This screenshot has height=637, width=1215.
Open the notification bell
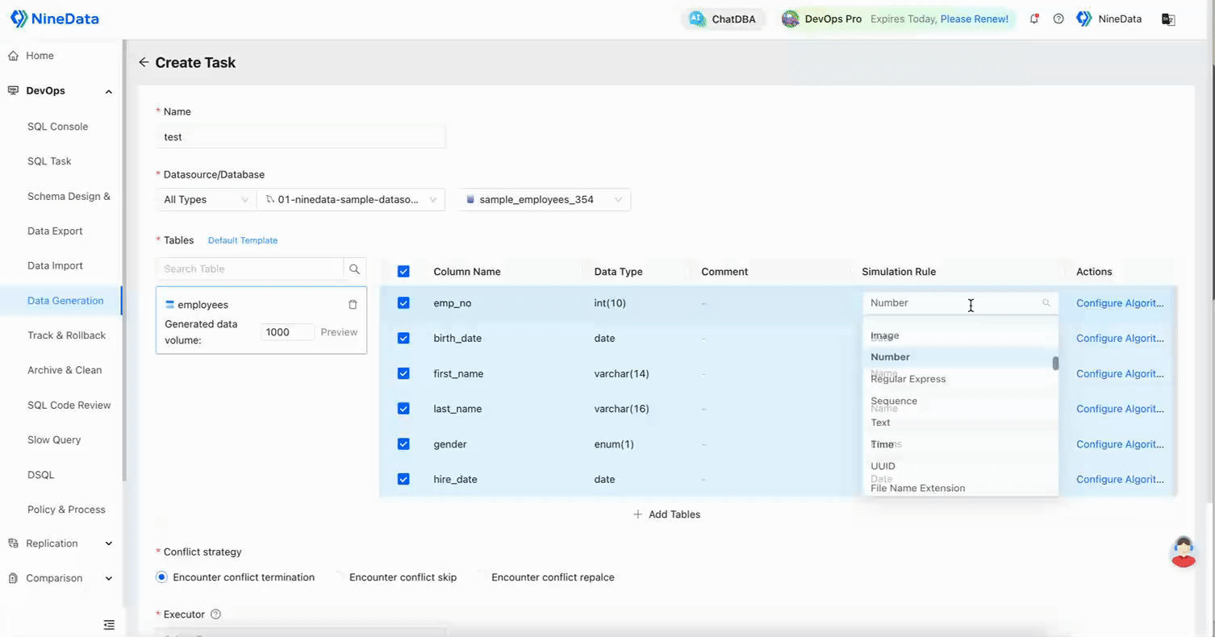click(1034, 19)
